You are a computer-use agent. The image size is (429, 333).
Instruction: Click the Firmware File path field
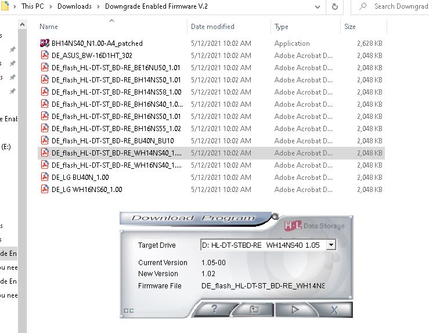click(x=263, y=285)
